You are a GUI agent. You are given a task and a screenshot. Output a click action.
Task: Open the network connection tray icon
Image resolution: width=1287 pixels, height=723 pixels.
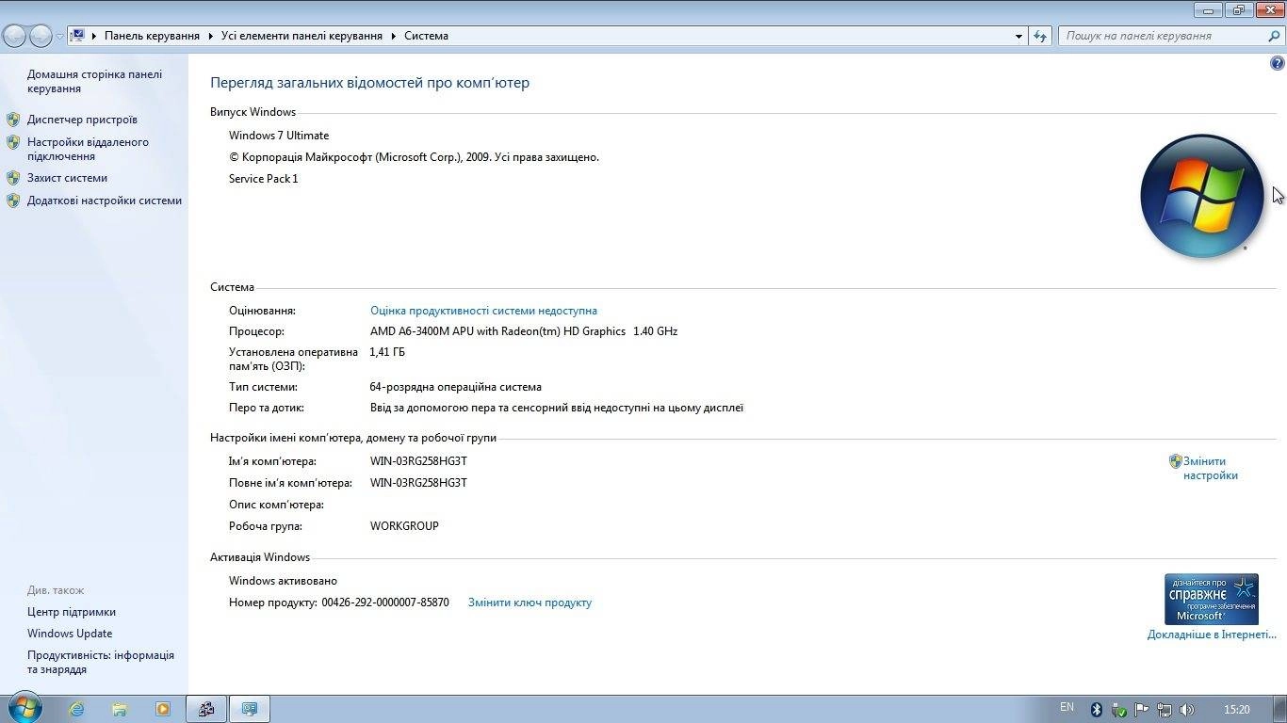[x=1165, y=710]
